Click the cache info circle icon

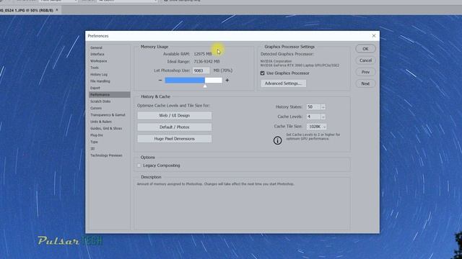277,140
